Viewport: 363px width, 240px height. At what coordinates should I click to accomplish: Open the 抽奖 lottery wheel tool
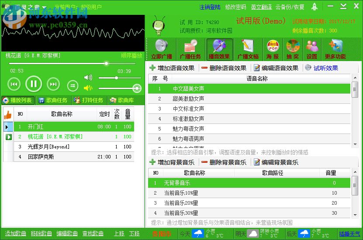pyautogui.click(x=293, y=49)
